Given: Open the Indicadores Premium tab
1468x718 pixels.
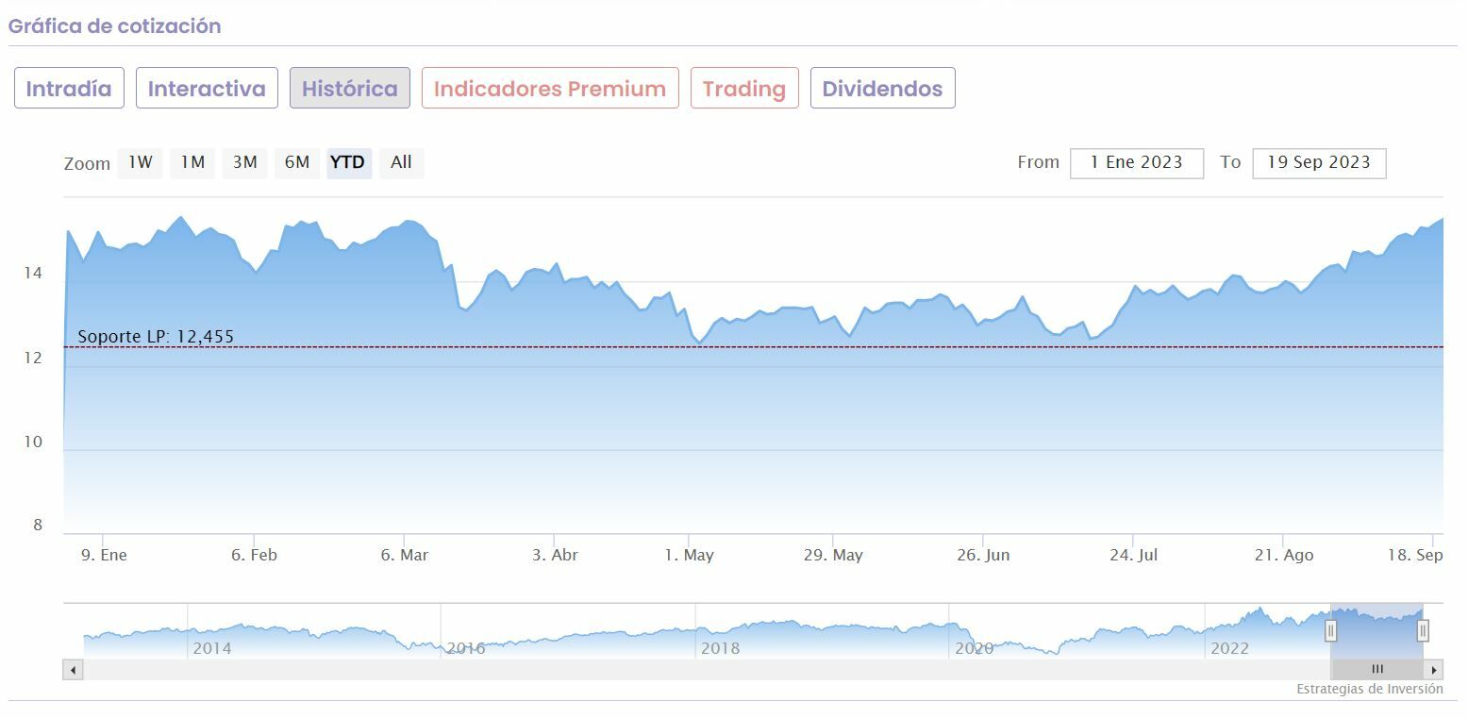Looking at the screenshot, I should 550,89.
